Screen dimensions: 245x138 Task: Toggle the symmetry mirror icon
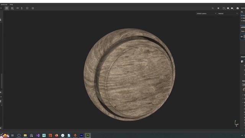tap(18, 8)
